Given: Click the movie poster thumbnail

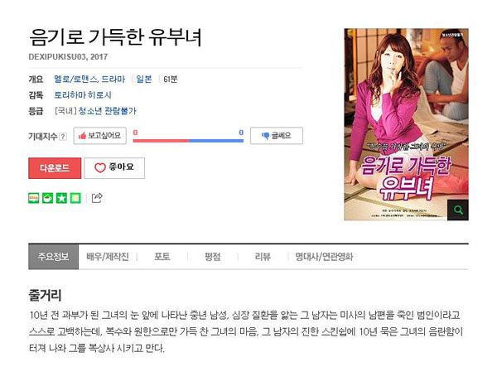Looking at the screenshot, I should 407,124.
